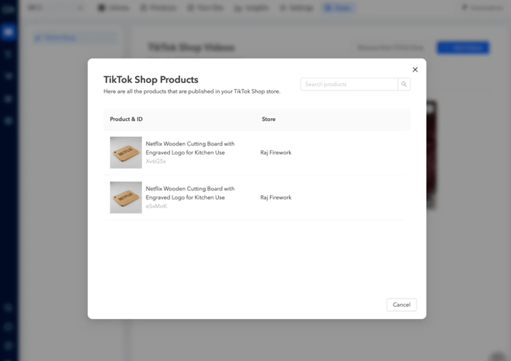The height and width of the screenshot is (361, 511).
Task: Focus the Search products input field
Action: coord(349,85)
